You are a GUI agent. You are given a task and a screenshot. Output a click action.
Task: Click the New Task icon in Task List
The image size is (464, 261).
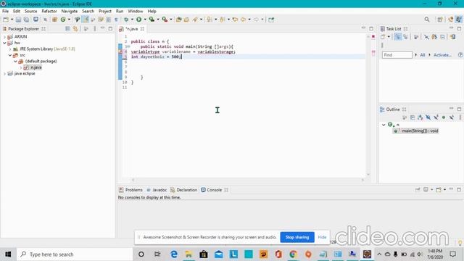(384, 37)
